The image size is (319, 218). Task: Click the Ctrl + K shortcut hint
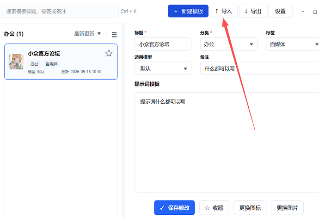coord(129,11)
